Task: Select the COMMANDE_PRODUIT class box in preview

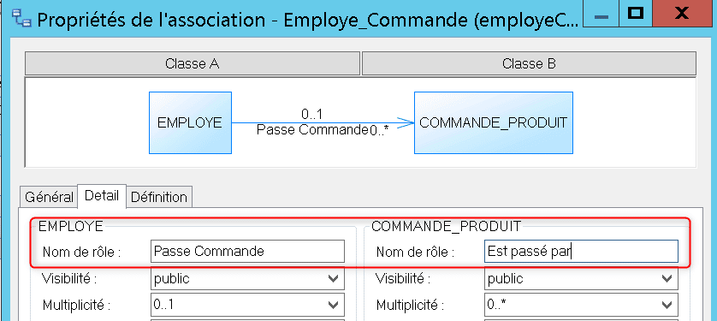Action: 494,122
